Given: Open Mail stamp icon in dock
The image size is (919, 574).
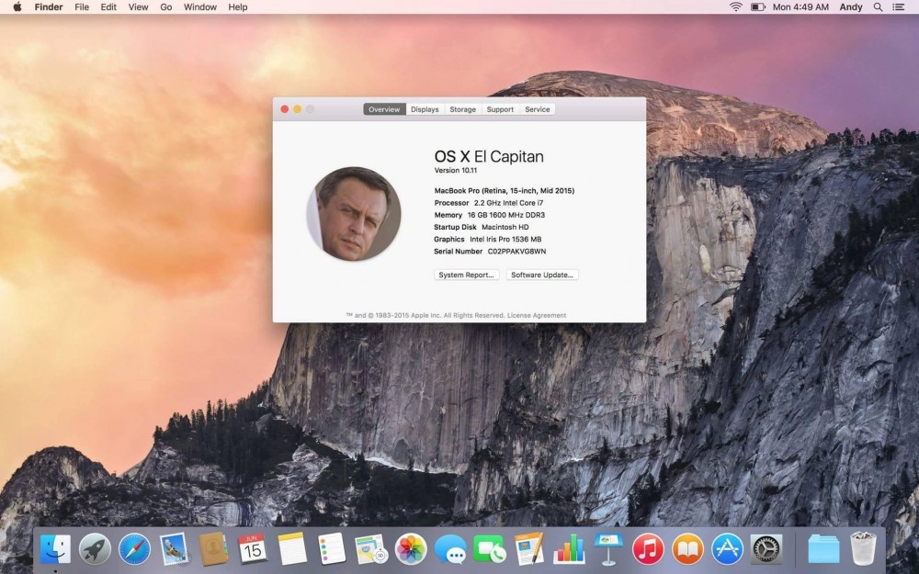Looking at the screenshot, I should (174, 549).
